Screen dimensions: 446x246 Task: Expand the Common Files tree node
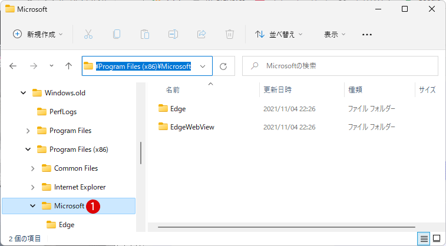click(33, 168)
